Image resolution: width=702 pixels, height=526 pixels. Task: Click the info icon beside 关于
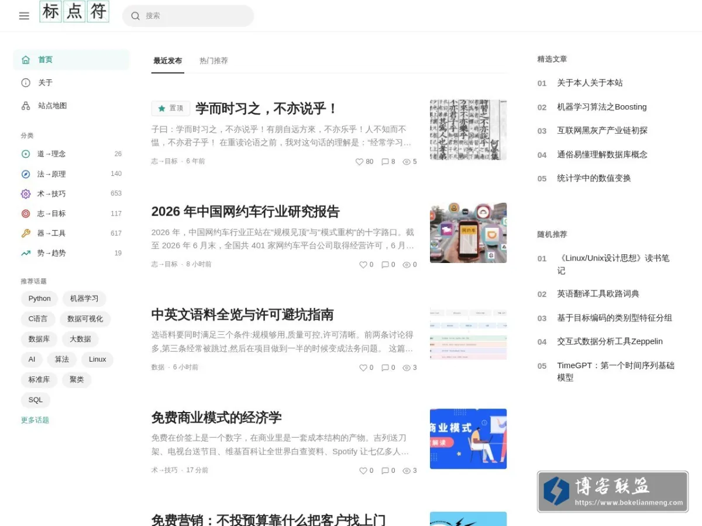pos(26,82)
